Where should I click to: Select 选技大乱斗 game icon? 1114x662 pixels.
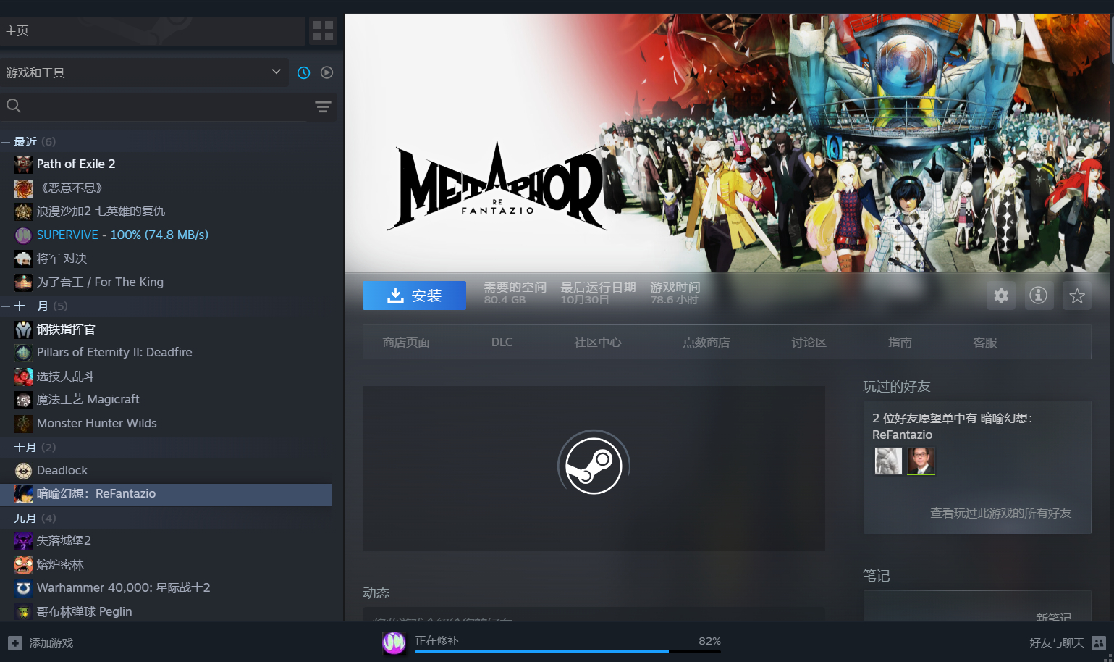tap(24, 377)
